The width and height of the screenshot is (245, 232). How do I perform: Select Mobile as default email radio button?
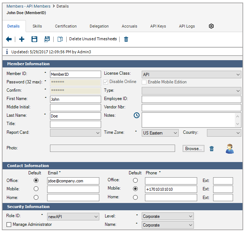point(36,189)
